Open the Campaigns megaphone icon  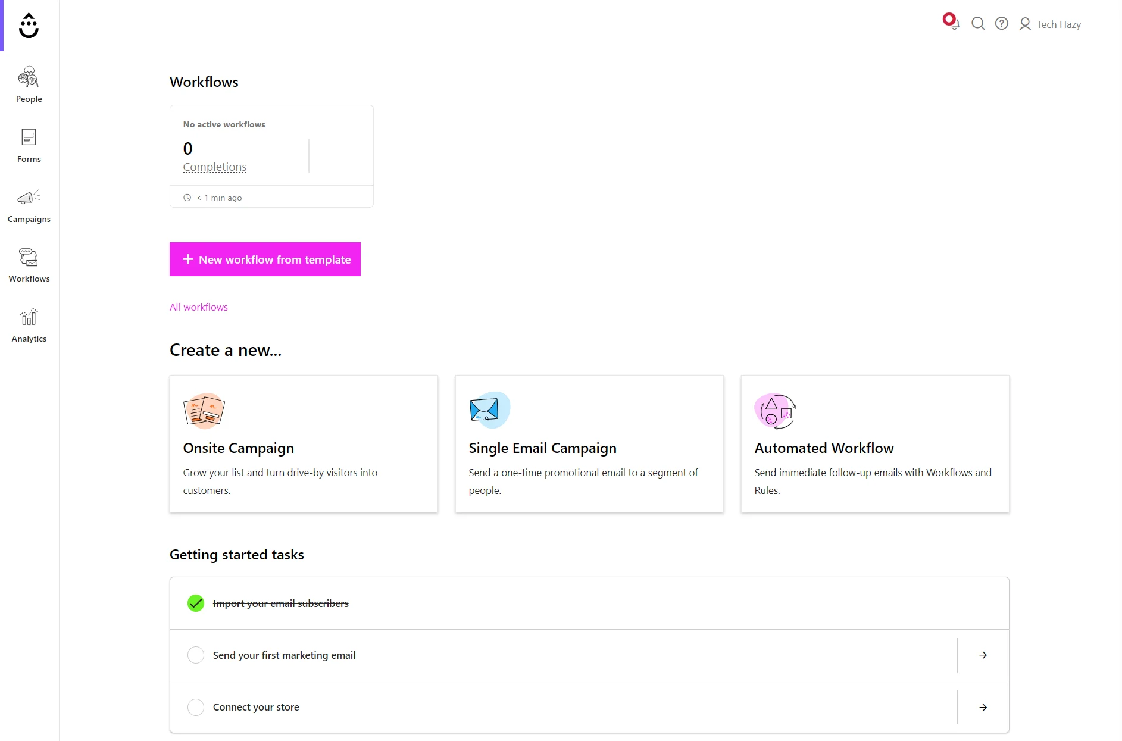click(x=29, y=197)
